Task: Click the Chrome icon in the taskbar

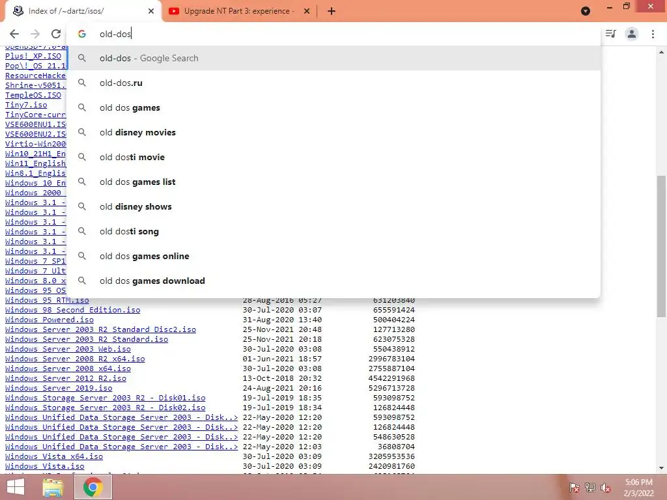Action: (x=93, y=487)
